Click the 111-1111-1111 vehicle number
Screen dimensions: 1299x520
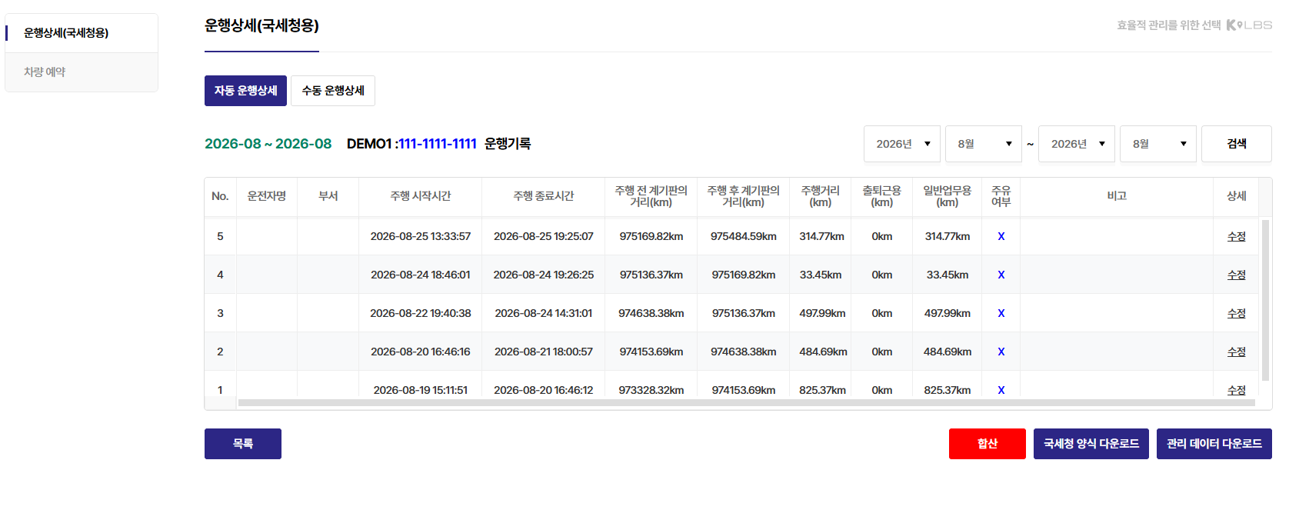click(438, 144)
